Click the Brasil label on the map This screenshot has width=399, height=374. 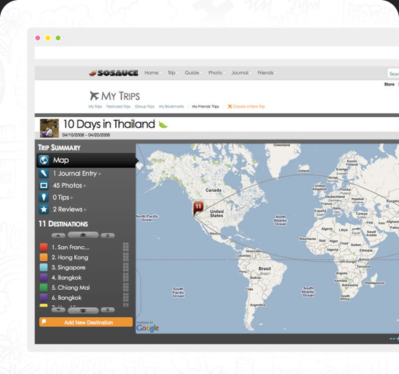(264, 269)
